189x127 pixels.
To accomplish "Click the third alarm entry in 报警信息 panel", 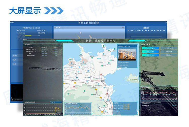I will point(121,109).
